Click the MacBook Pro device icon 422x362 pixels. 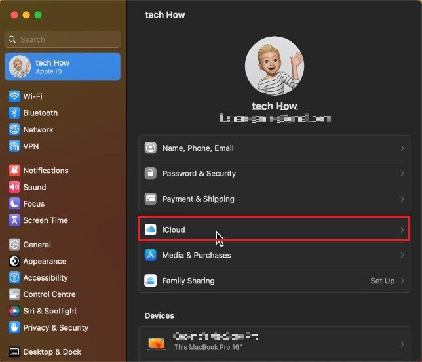[157, 344]
